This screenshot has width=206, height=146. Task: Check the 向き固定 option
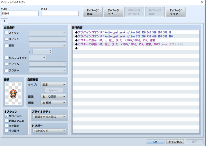pos(6,126)
